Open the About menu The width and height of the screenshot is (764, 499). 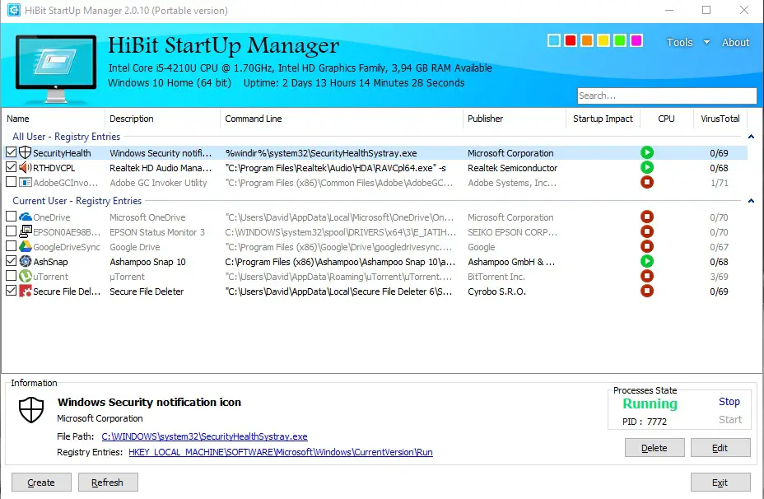tap(735, 43)
